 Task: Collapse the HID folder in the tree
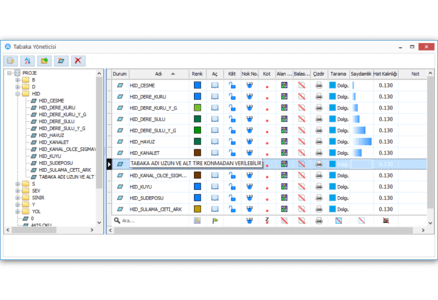click(18, 94)
